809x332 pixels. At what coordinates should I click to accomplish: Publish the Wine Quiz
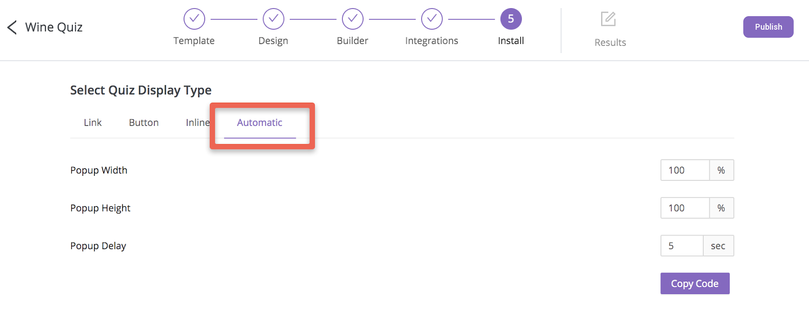click(768, 27)
